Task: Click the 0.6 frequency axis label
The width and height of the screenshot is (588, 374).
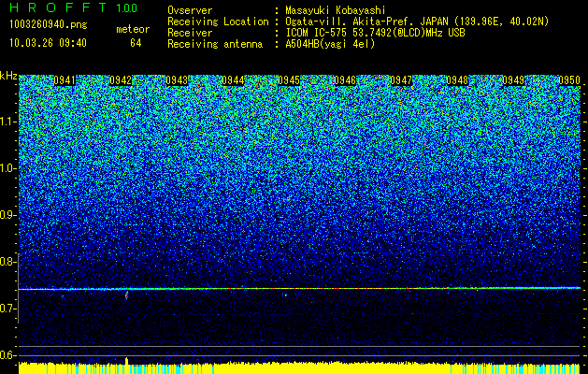Action: pos(7,355)
